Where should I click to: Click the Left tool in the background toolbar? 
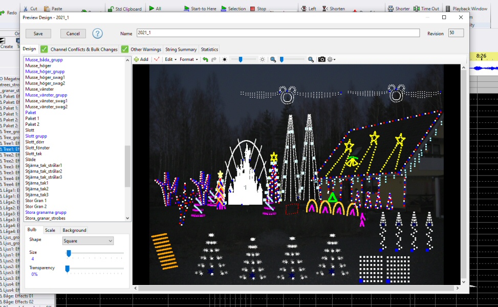point(309,9)
